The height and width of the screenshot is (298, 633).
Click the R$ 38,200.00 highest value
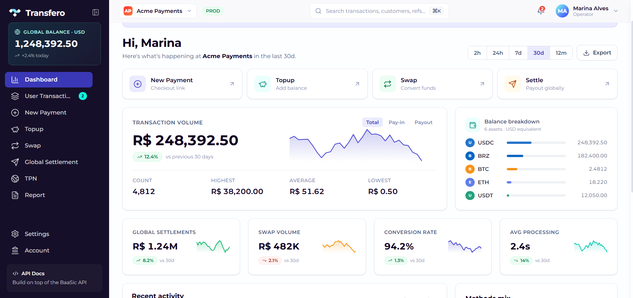coord(237,191)
